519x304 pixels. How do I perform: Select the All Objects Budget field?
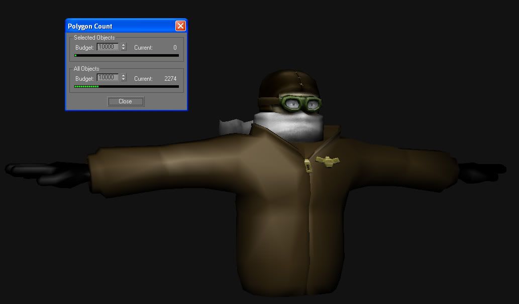pyautogui.click(x=108, y=78)
